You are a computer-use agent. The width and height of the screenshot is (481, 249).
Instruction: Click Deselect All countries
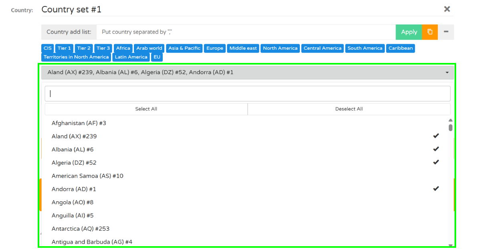[349, 109]
